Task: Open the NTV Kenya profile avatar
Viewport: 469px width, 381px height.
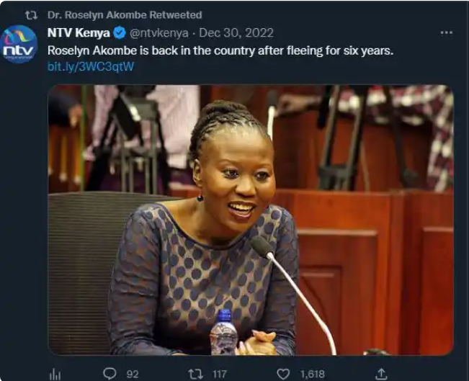Action: 19,44
